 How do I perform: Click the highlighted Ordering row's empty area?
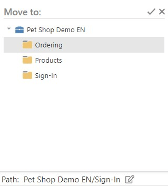[x=113, y=45]
